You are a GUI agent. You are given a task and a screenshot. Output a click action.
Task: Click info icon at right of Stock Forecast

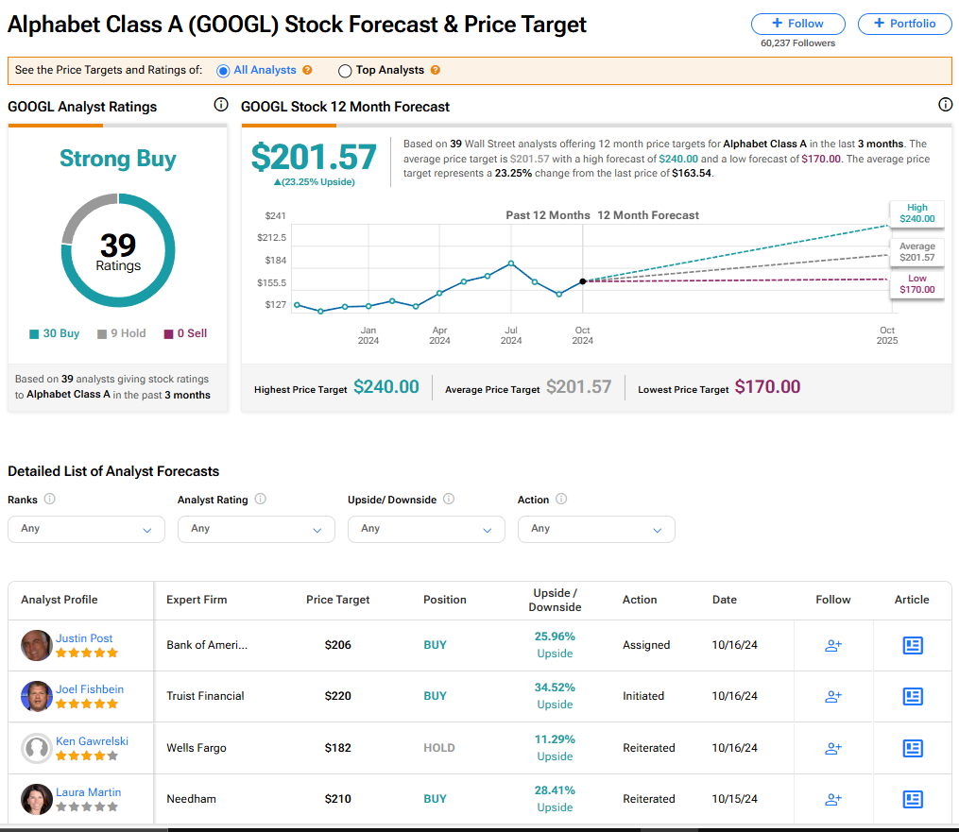pyautogui.click(x=945, y=105)
